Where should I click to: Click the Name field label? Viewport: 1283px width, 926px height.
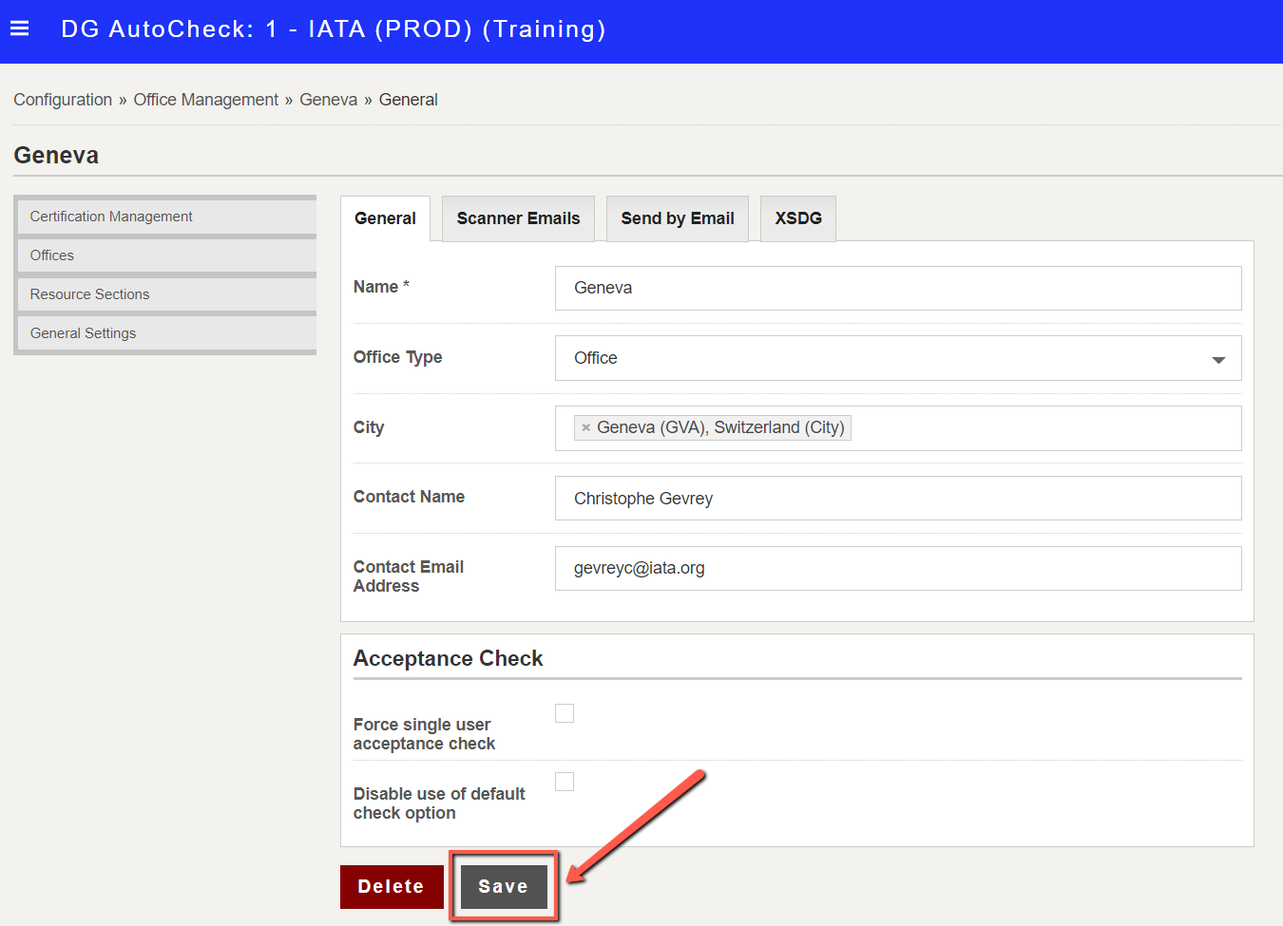tap(381, 287)
